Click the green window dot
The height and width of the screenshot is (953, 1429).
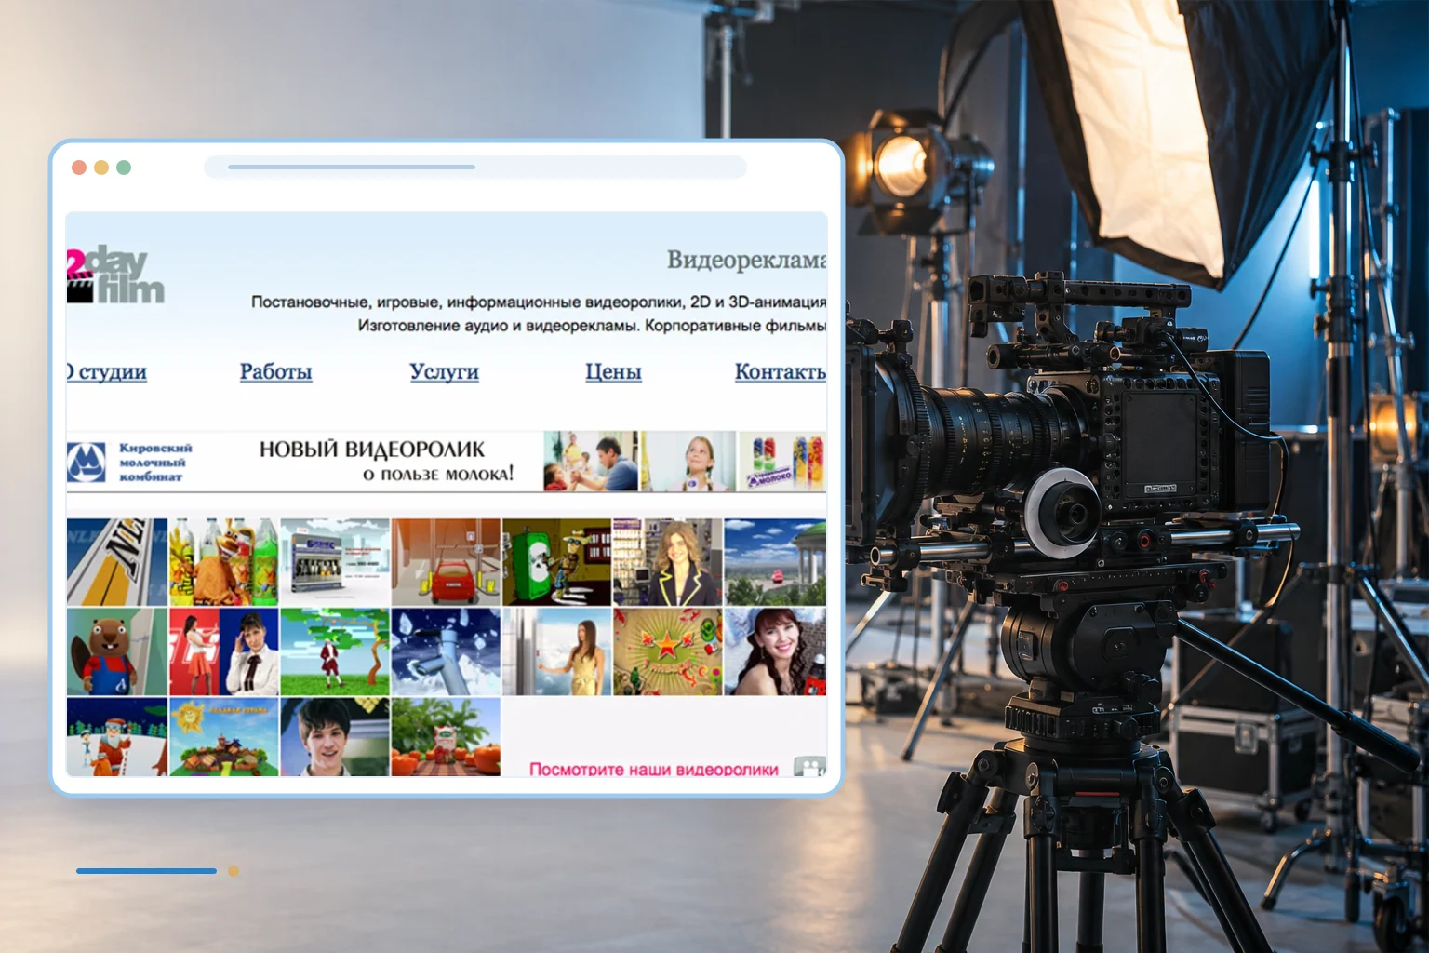(x=124, y=168)
